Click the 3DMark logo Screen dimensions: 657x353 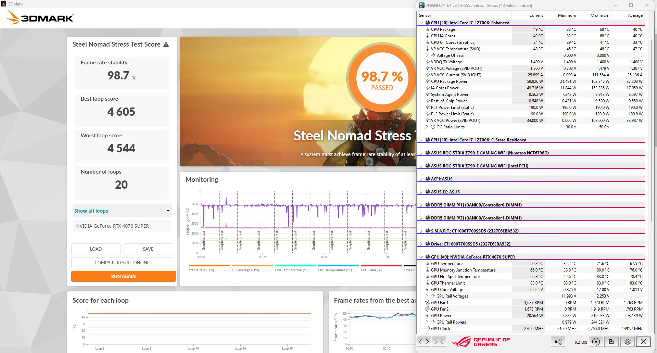(40, 17)
